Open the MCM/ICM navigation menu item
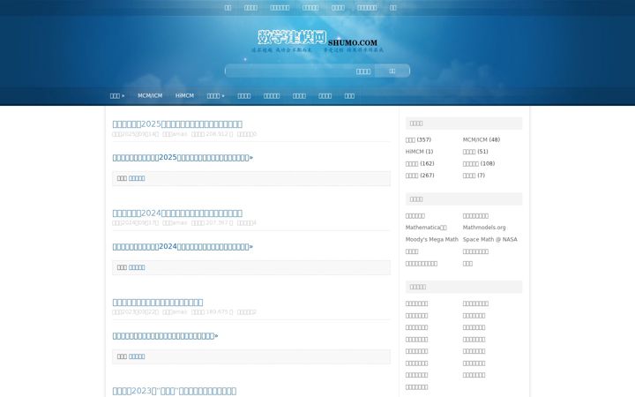The width and height of the screenshot is (635, 397). [x=150, y=95]
